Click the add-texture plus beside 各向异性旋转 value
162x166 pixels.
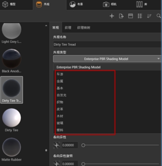[56, 164]
